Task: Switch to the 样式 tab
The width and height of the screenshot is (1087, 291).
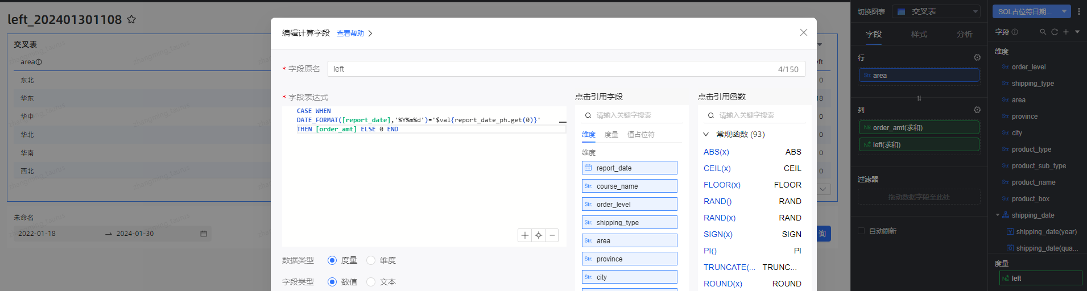Action: tap(919, 34)
